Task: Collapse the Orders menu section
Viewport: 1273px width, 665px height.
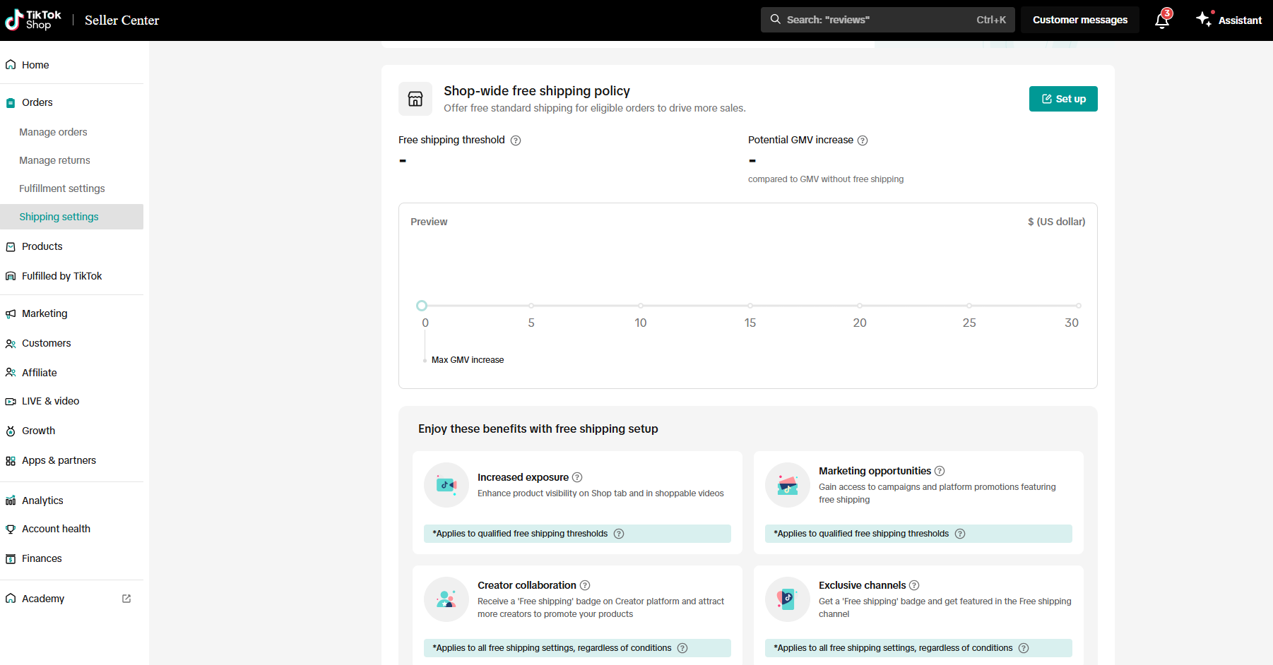Action: point(37,102)
